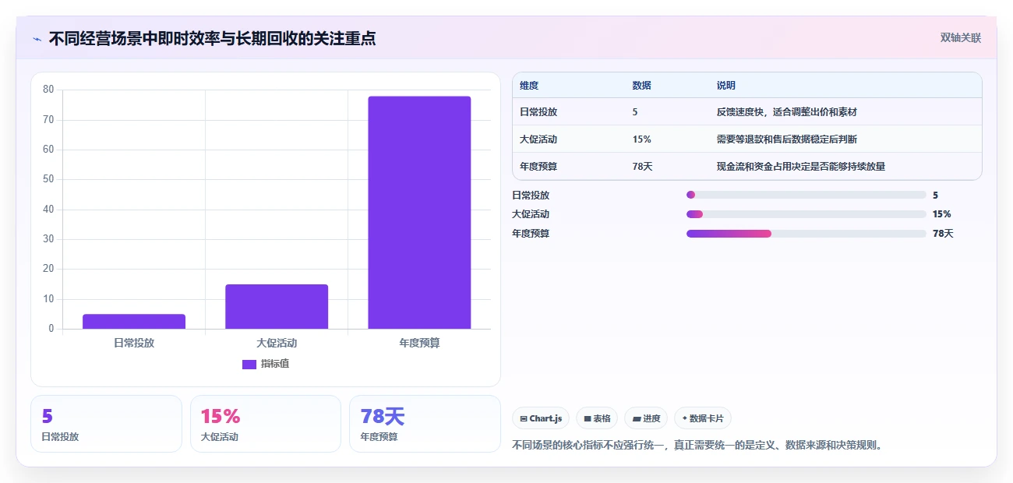Click the 日常投放 progress bar

807,195
